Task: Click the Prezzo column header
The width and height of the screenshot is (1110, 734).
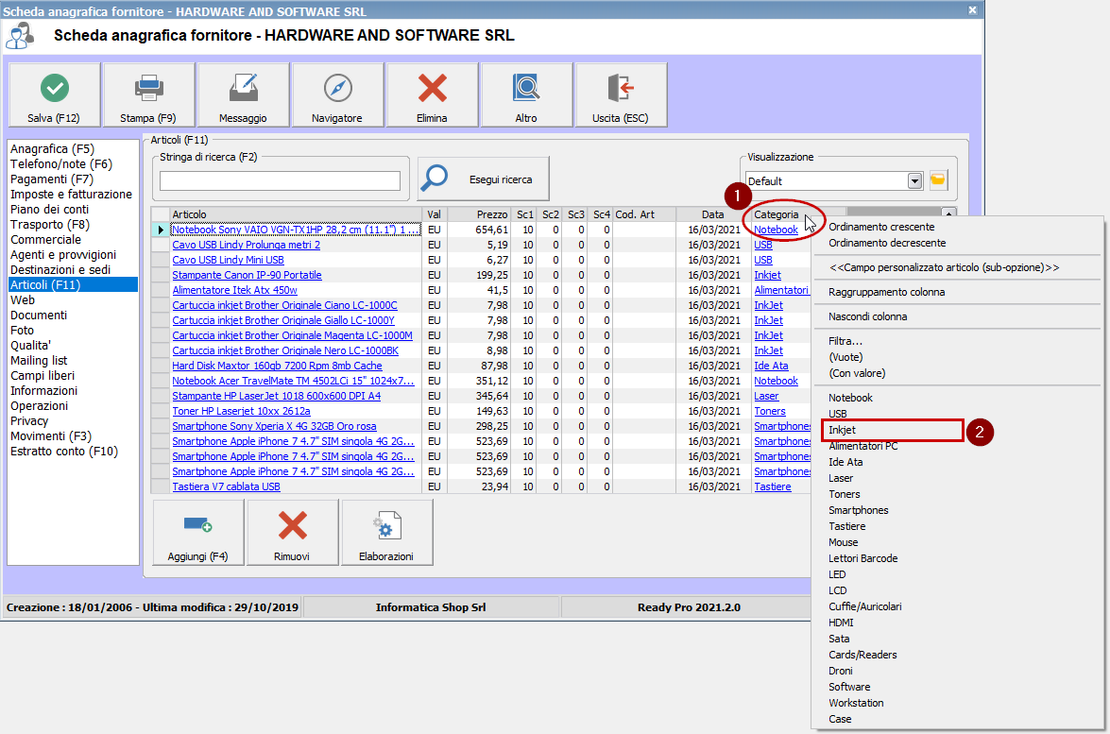Action: coord(479,214)
